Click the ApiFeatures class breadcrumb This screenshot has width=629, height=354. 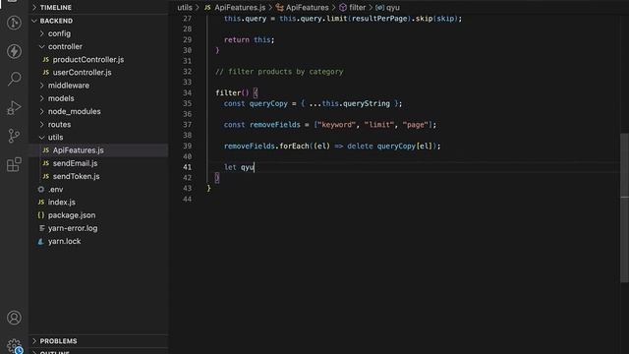(307, 7)
